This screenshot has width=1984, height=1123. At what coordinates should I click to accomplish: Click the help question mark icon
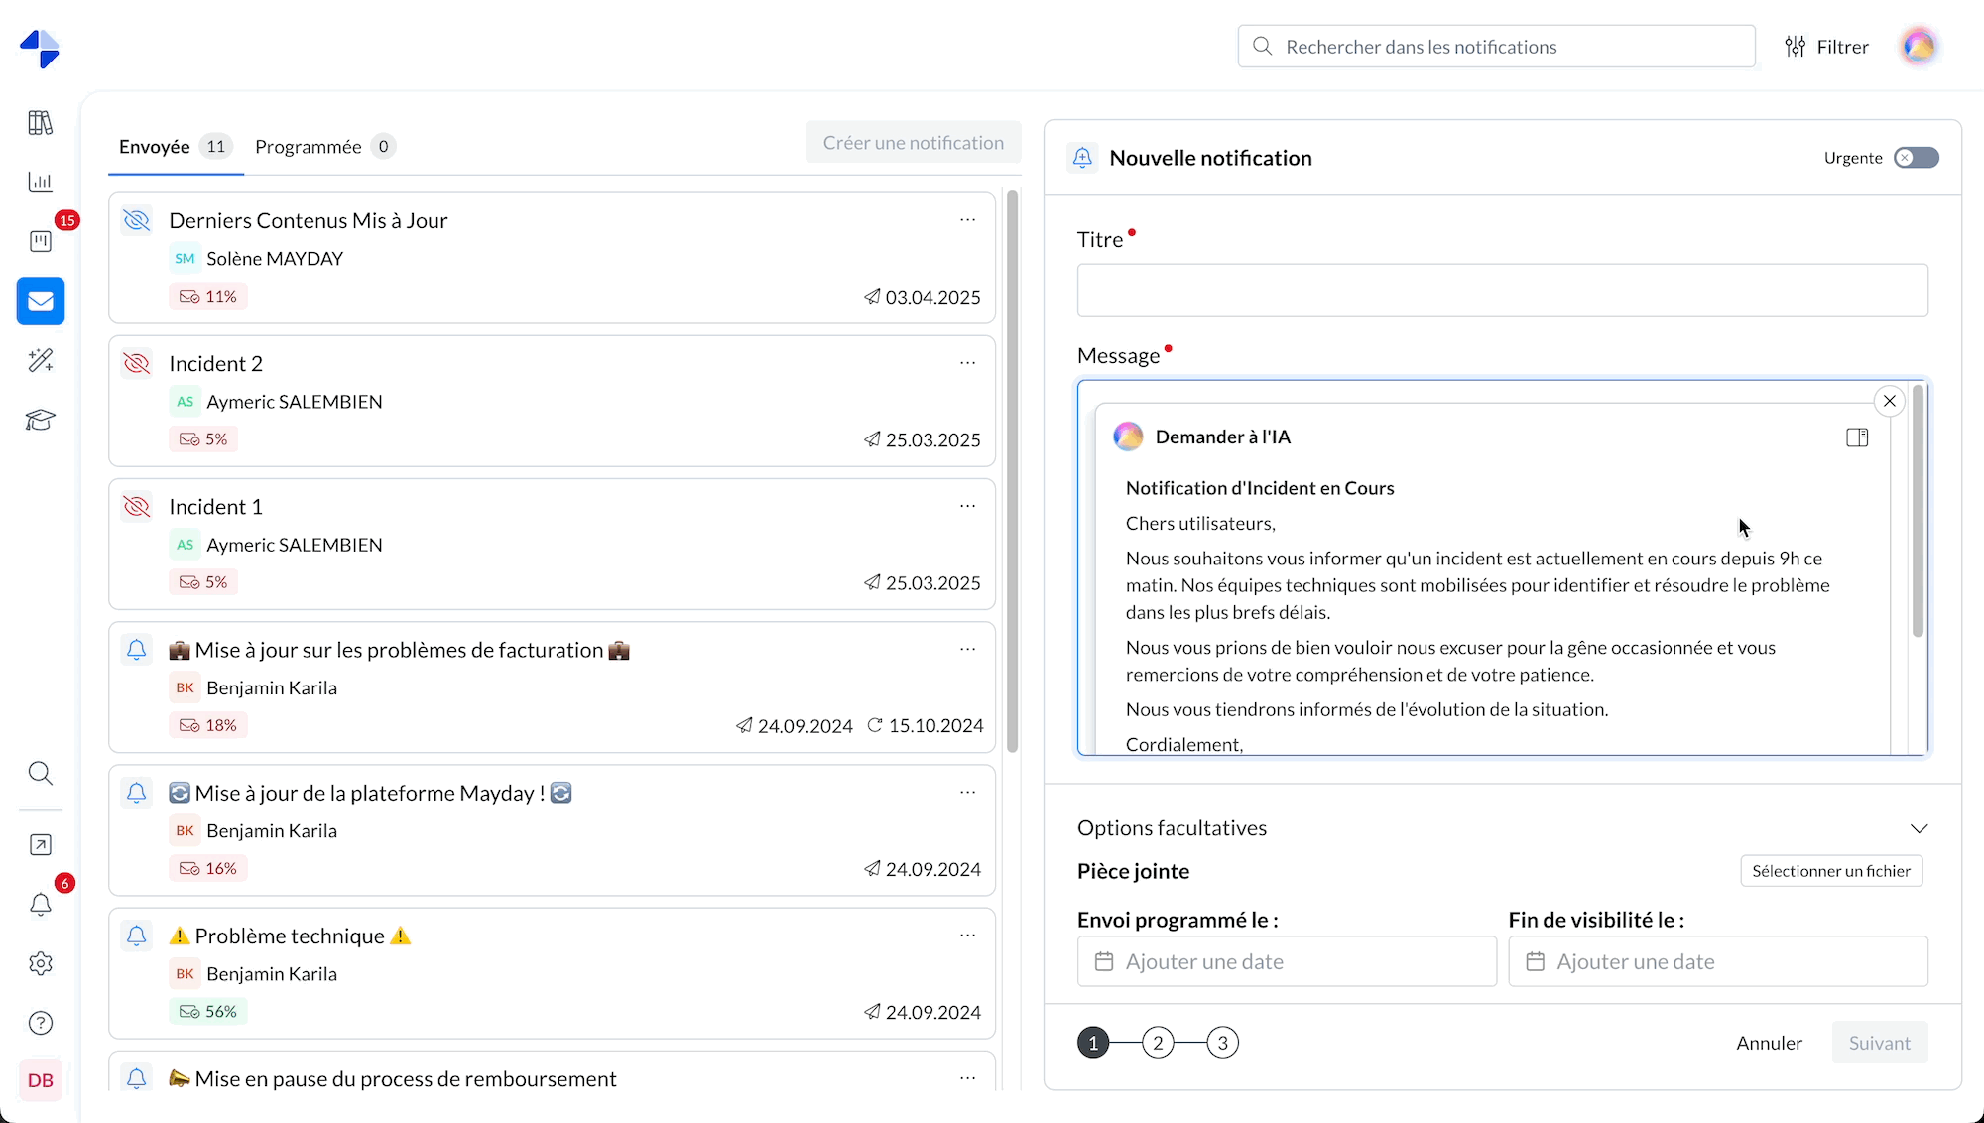click(x=41, y=1023)
